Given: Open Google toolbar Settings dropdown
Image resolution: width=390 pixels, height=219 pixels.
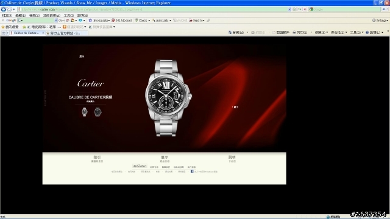Looking at the screenshot, I should (x=380, y=20).
